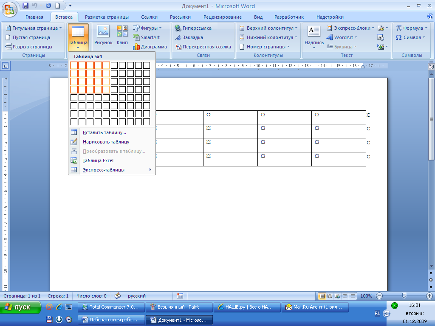Click the round Office button

pos(9,9)
